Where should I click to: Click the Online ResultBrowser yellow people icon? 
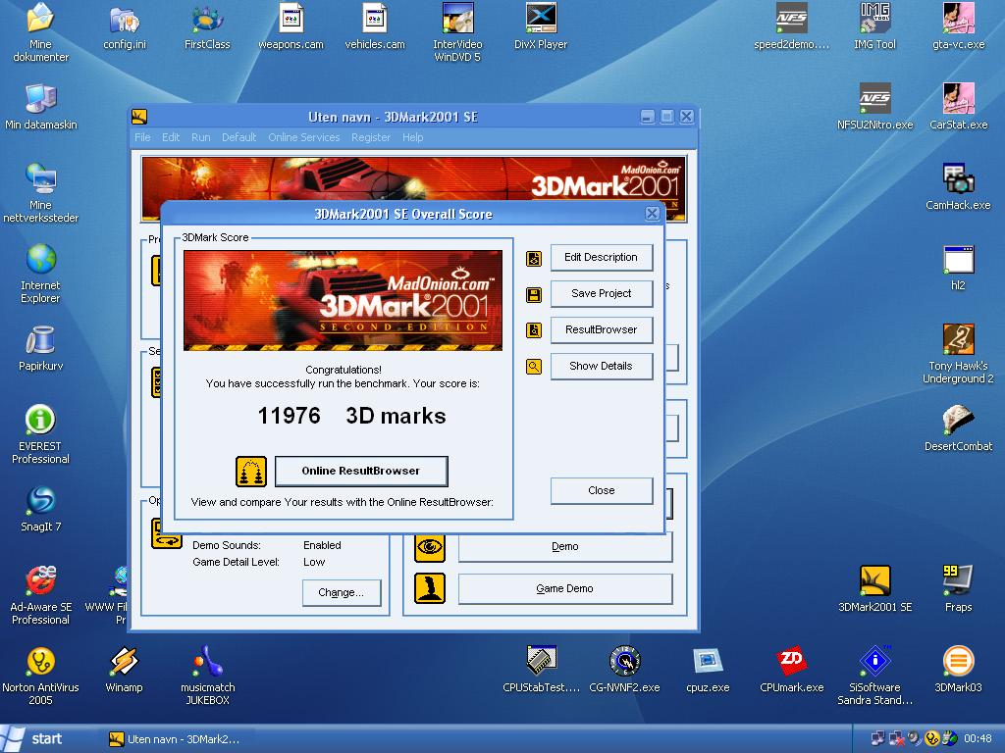[250, 472]
